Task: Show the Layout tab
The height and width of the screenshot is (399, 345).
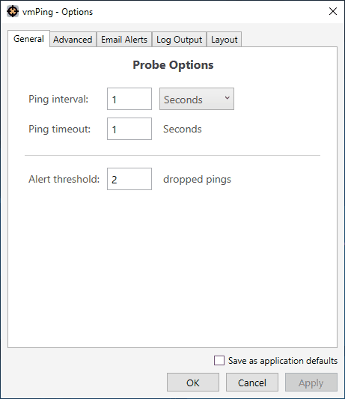Action: 225,40
